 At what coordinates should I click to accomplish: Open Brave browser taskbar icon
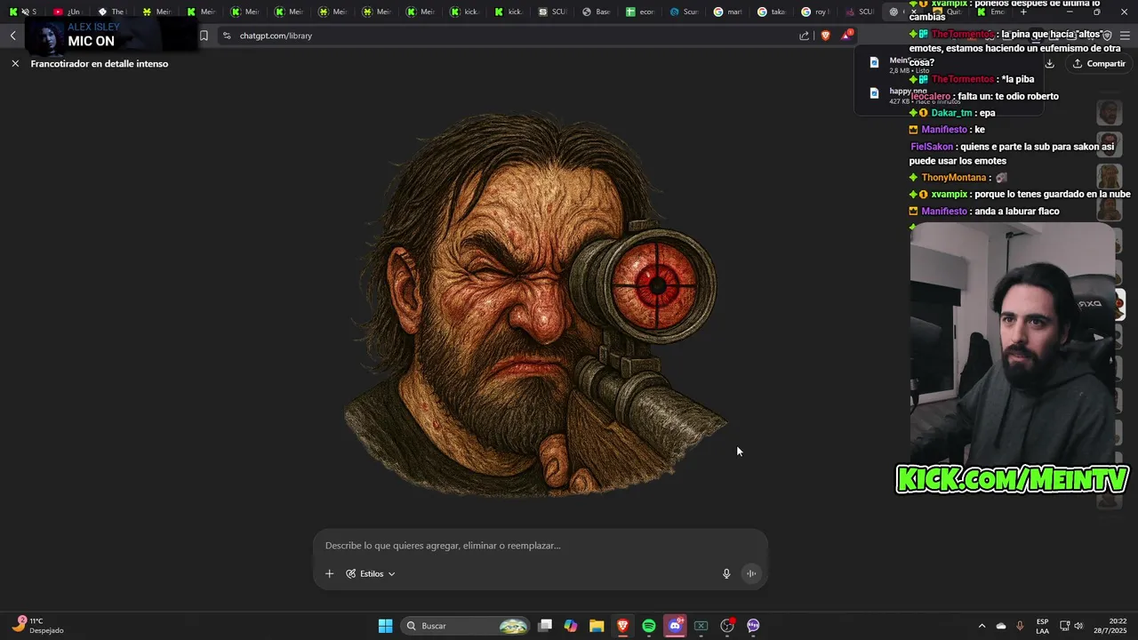tap(622, 626)
